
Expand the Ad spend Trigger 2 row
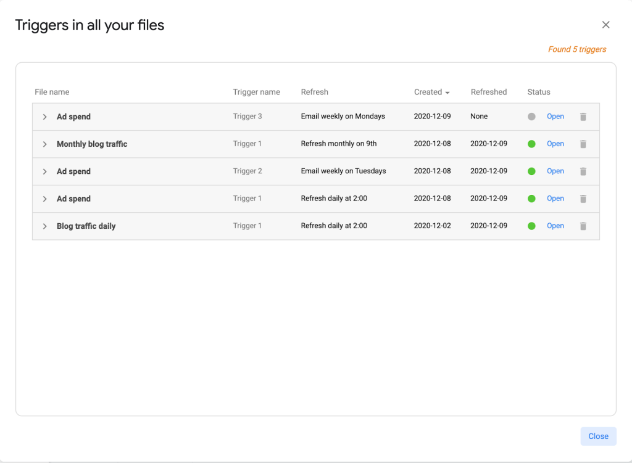coord(44,171)
